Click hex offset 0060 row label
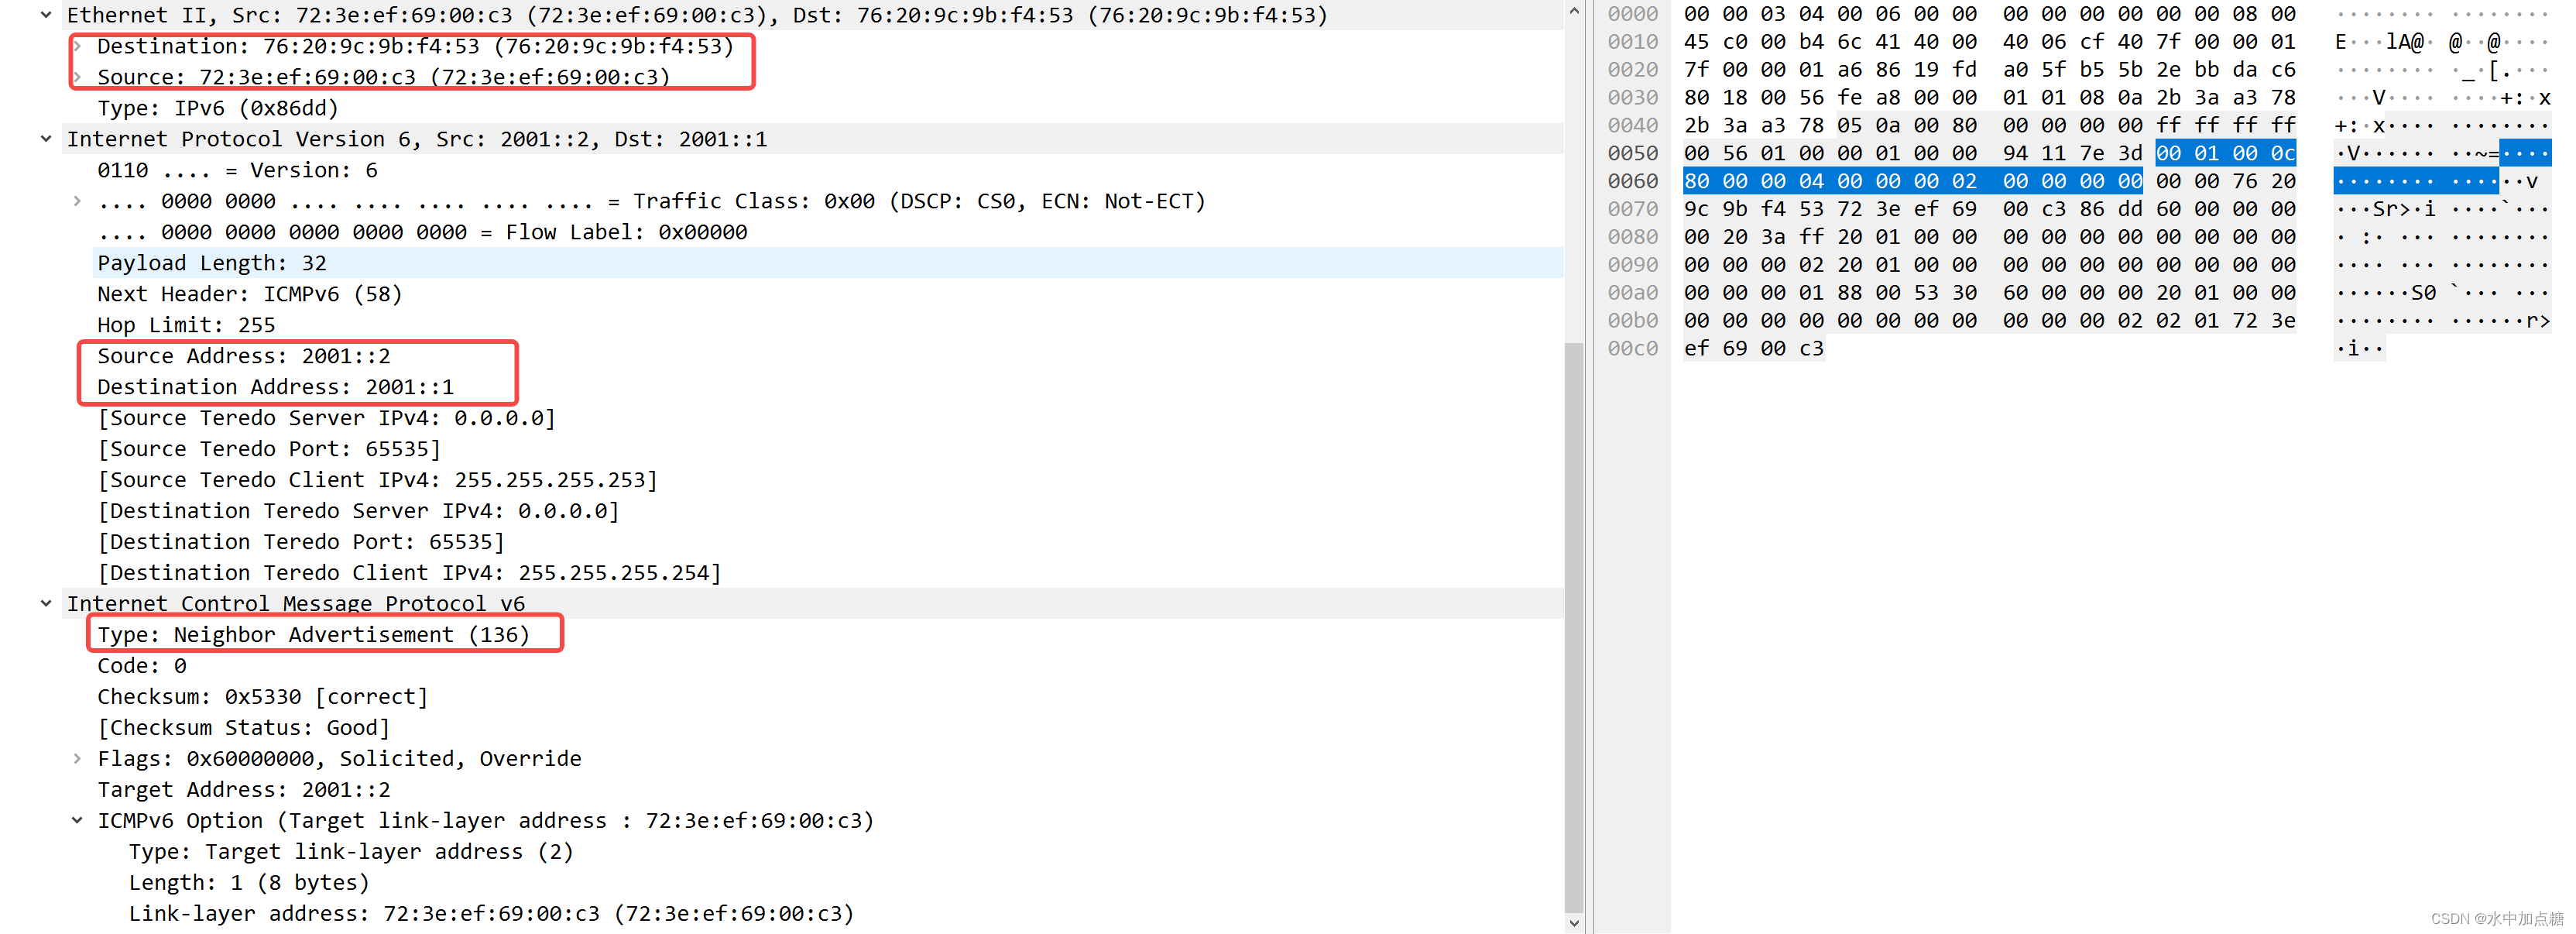This screenshot has height=934, width=2576. pos(1632,181)
